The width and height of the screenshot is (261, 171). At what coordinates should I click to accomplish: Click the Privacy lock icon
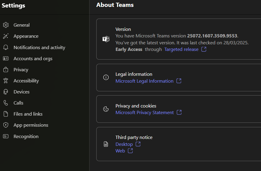(6, 70)
